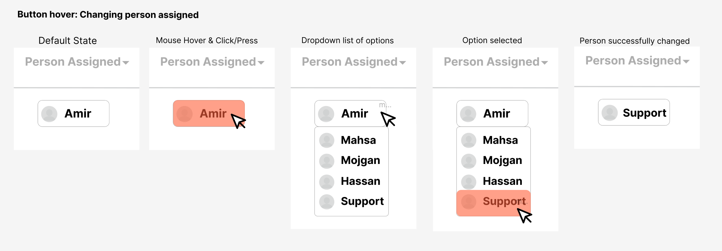The width and height of the screenshot is (722, 251).
Task: Expand Person Assigned arrow in Default State panel
Action: (126, 63)
